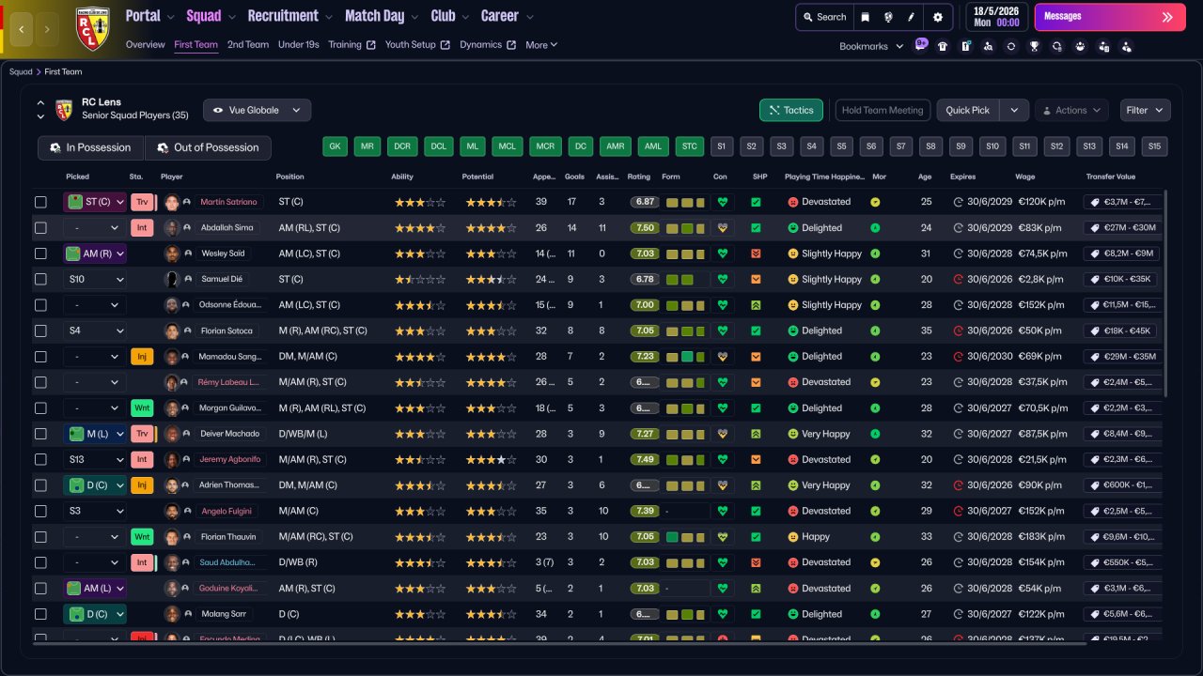Expand the Bookmarks dropdown
The image size is (1203, 676).
click(x=871, y=46)
